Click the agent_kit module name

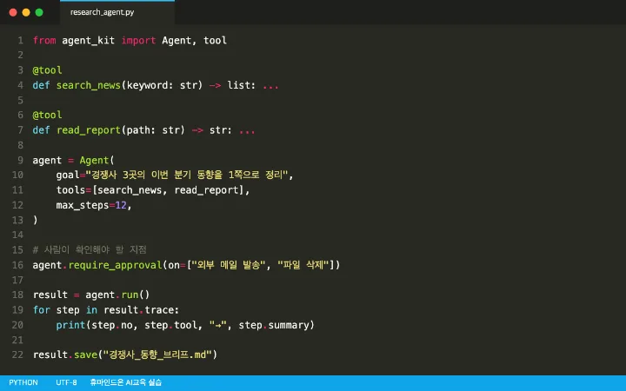[x=88, y=40]
